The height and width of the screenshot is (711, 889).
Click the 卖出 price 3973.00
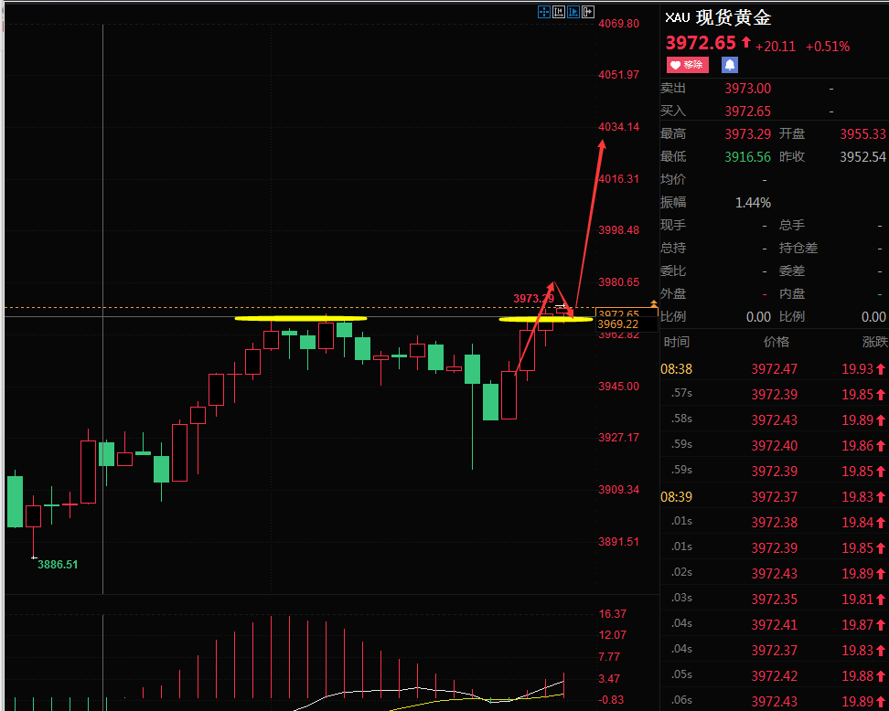click(748, 89)
